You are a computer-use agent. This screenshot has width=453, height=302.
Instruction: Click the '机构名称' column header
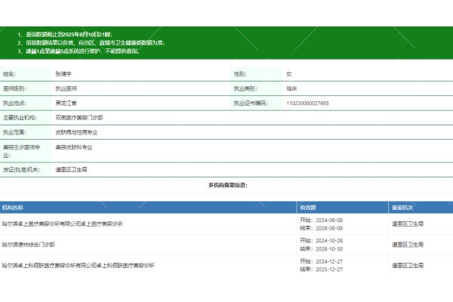12,208
